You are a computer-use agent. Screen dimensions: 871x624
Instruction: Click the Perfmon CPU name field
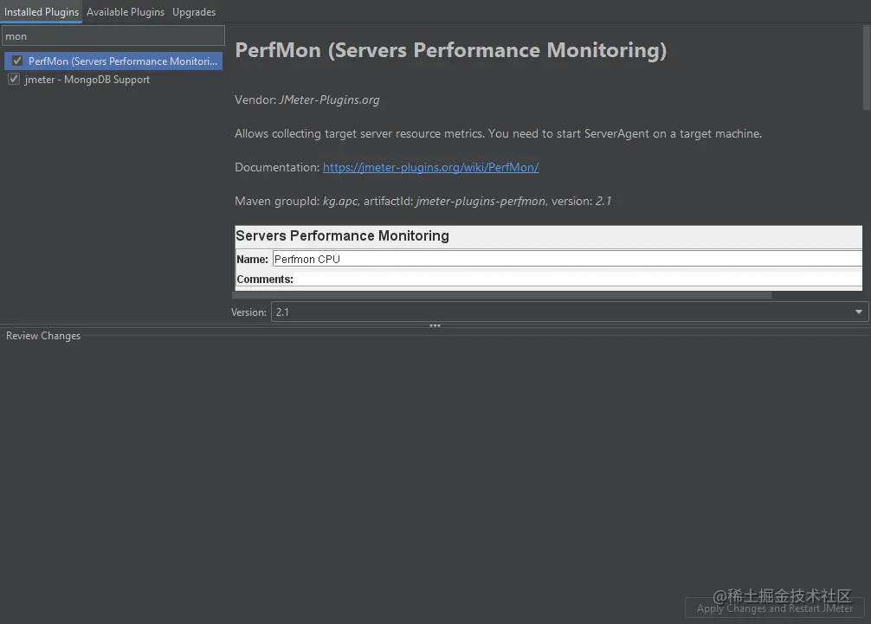[567, 259]
